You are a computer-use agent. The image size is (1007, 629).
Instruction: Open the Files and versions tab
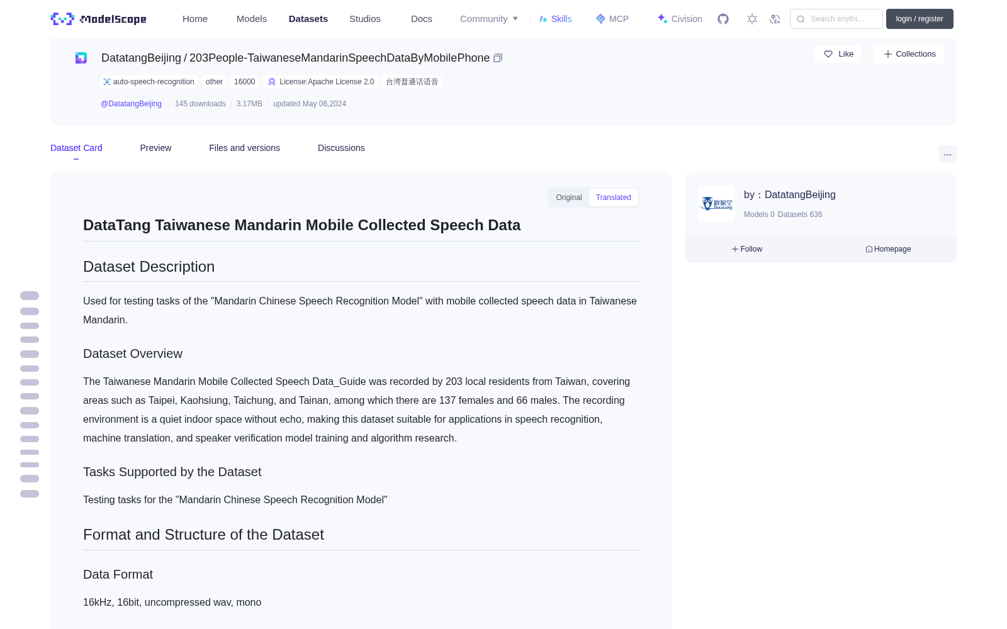point(244,148)
